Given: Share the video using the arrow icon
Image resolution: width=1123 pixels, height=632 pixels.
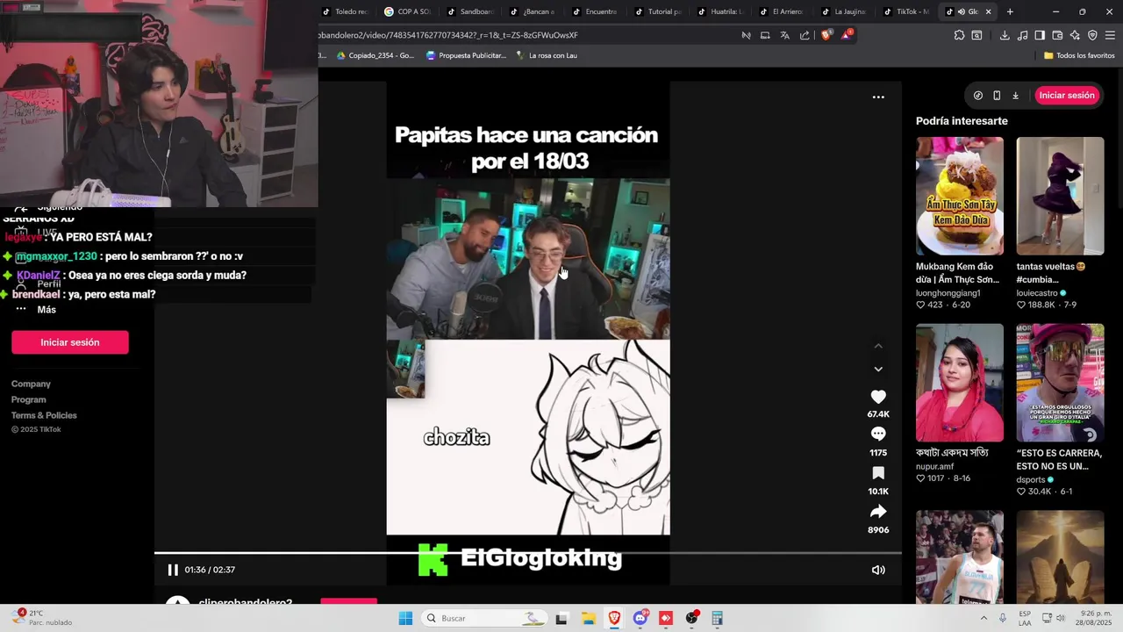Looking at the screenshot, I should pos(878,512).
